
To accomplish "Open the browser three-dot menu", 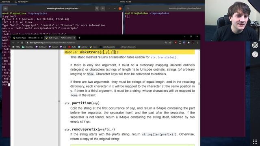I will (197, 43).
